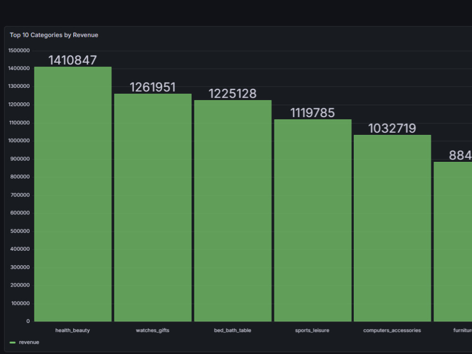472x354 pixels.
Task: Click the watches_gifts bar
Action: [153, 208]
